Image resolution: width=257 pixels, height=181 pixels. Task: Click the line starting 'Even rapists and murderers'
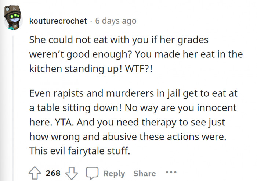coord(133,93)
